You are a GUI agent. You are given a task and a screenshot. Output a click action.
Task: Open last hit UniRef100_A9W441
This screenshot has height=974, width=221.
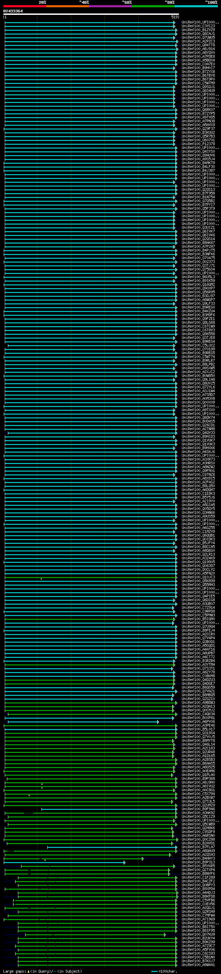pyautogui.click(x=198, y=965)
